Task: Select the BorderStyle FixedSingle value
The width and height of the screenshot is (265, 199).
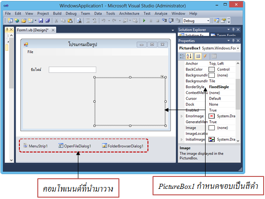Action: (219, 87)
